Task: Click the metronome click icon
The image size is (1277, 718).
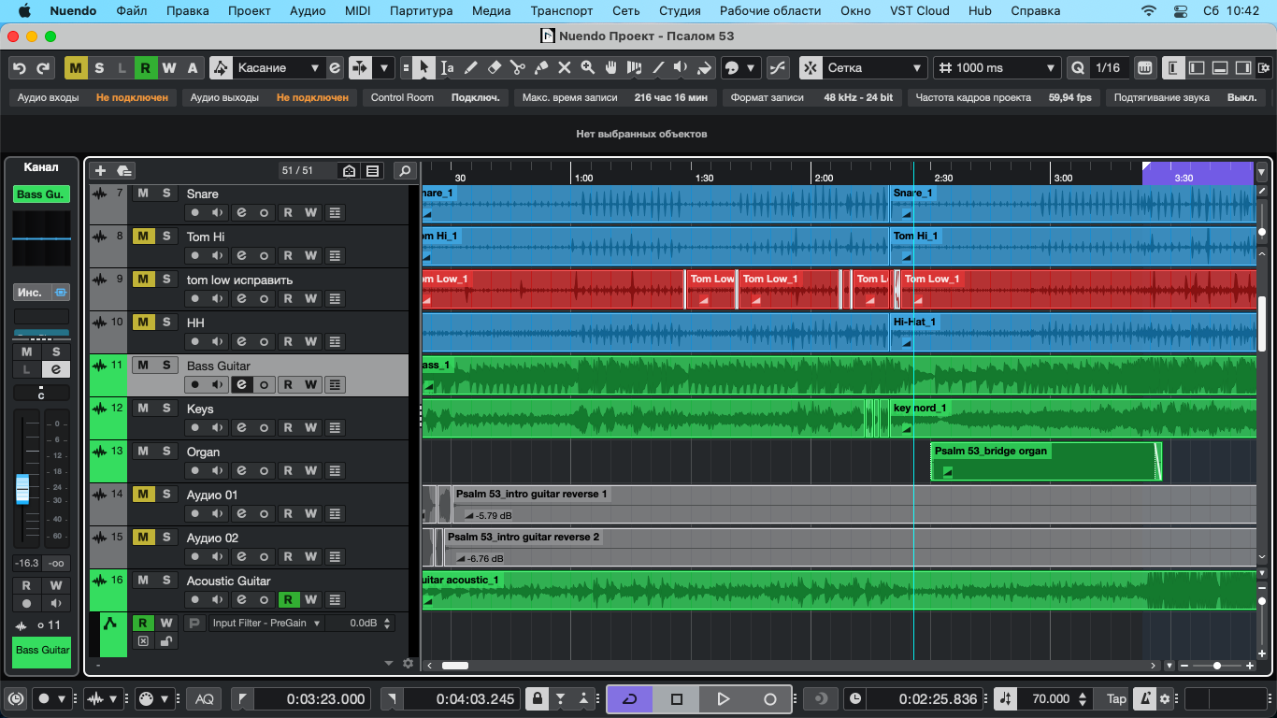Action: coord(1145,698)
